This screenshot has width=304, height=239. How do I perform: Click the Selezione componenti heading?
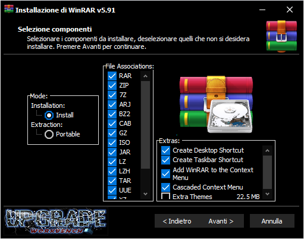(x=55, y=29)
